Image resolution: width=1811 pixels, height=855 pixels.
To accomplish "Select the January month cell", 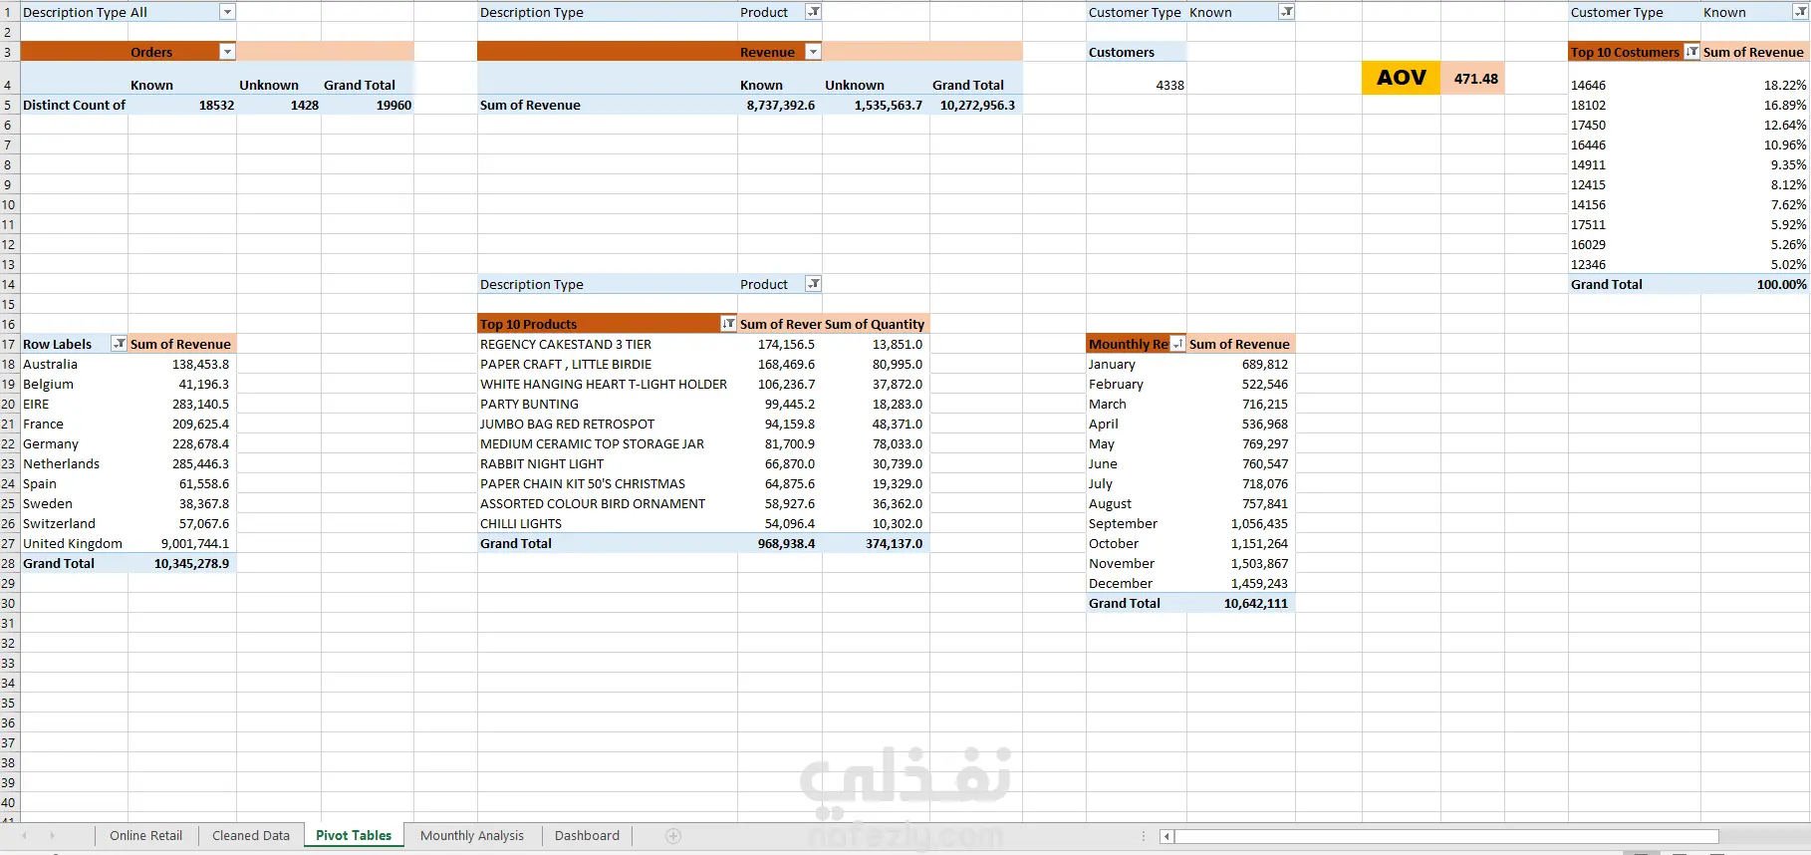I will 1137,364.
